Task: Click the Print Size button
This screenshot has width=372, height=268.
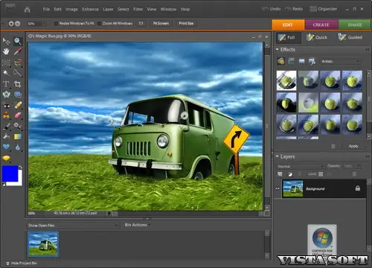Action: click(186, 24)
